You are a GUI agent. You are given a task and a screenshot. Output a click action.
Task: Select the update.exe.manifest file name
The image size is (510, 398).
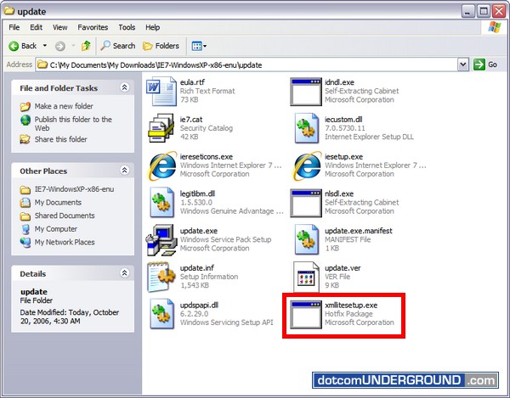click(359, 231)
